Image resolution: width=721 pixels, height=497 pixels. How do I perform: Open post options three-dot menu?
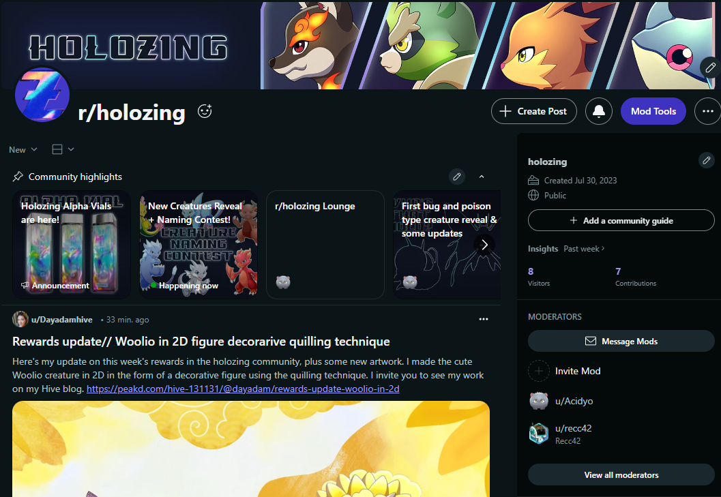[x=483, y=319]
